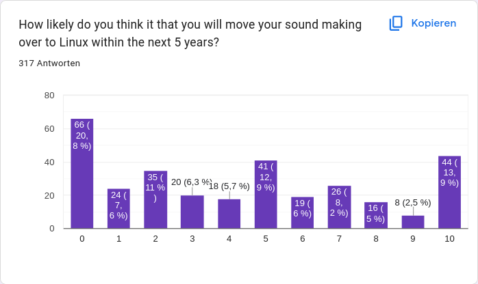This screenshot has height=284, width=478.
Task: Click the bar for rating 10
Action: pos(449,193)
